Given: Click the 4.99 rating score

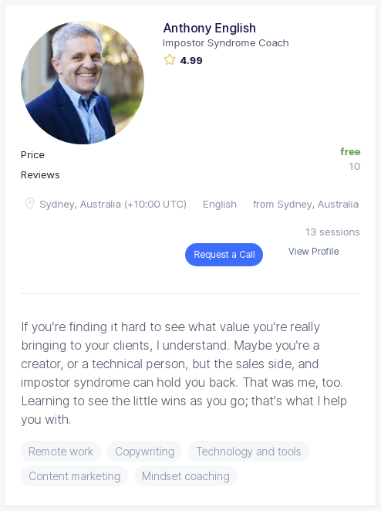Looking at the screenshot, I should click(191, 61).
